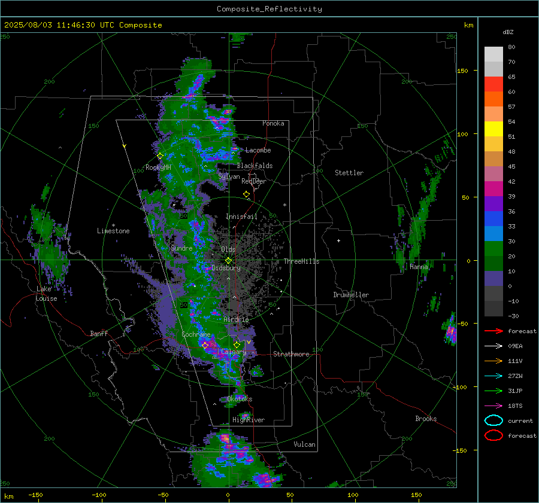Click the 18TS legend label
Screen dimensions: 539x503
(515, 406)
